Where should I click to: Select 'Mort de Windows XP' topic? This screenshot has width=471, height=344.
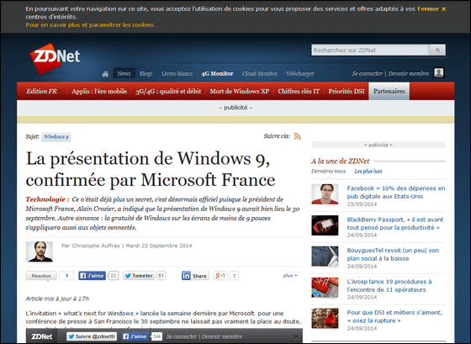[240, 92]
